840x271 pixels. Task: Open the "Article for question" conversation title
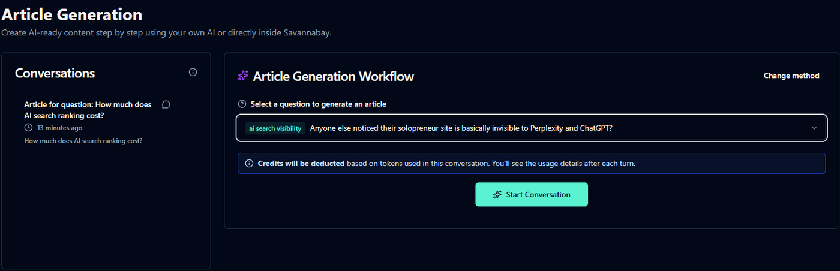(88, 110)
